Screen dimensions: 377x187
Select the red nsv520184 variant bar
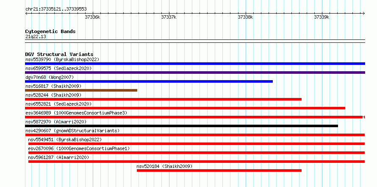219,170
